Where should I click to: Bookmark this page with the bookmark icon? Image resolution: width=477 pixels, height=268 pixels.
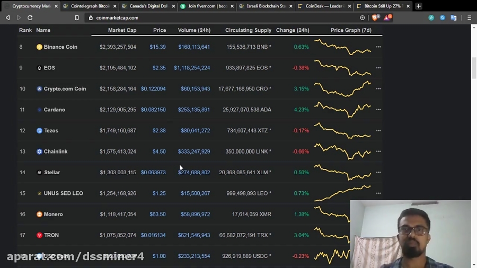pyautogui.click(x=77, y=18)
